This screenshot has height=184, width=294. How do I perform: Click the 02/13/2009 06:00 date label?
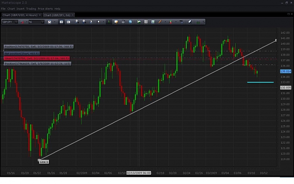click(139, 173)
